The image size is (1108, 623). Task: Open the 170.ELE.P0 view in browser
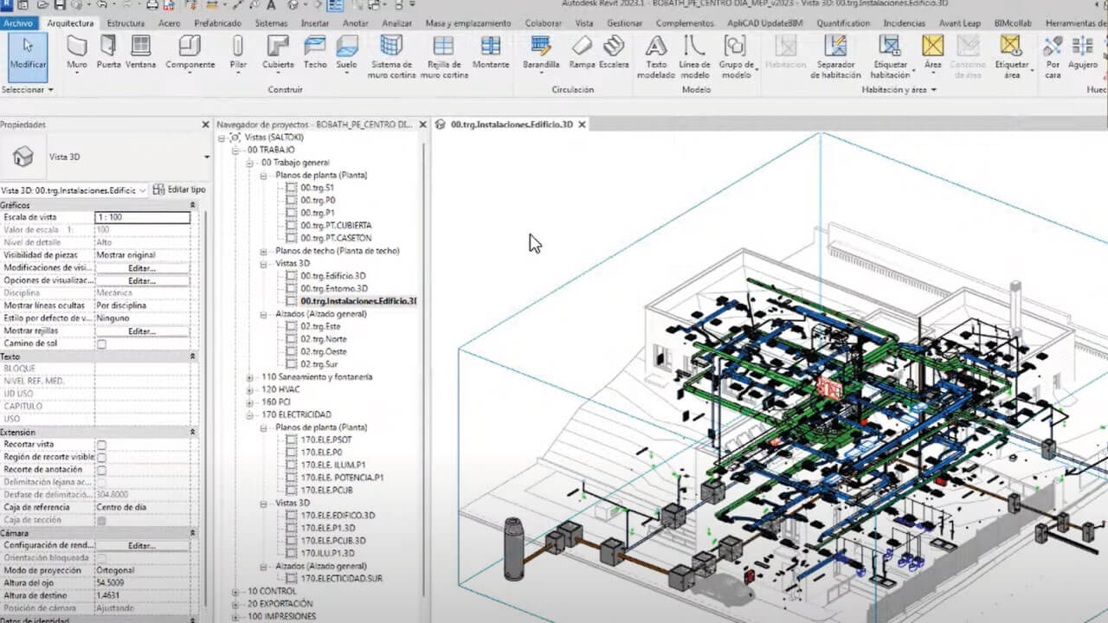click(321, 453)
